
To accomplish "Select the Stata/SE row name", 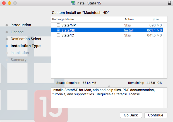I will click(68, 30).
